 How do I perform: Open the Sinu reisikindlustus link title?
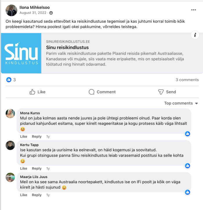[x=67, y=47]
